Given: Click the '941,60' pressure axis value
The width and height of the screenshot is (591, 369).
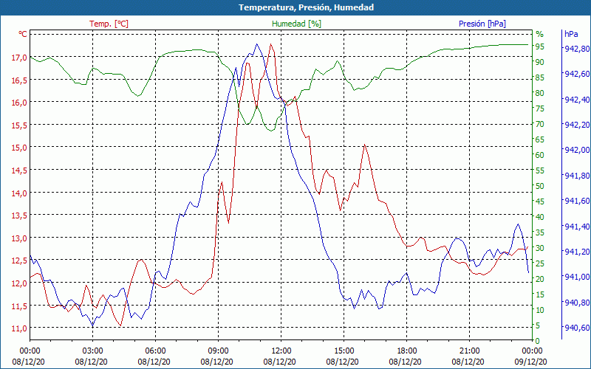Looking at the screenshot, I should click(x=577, y=201).
